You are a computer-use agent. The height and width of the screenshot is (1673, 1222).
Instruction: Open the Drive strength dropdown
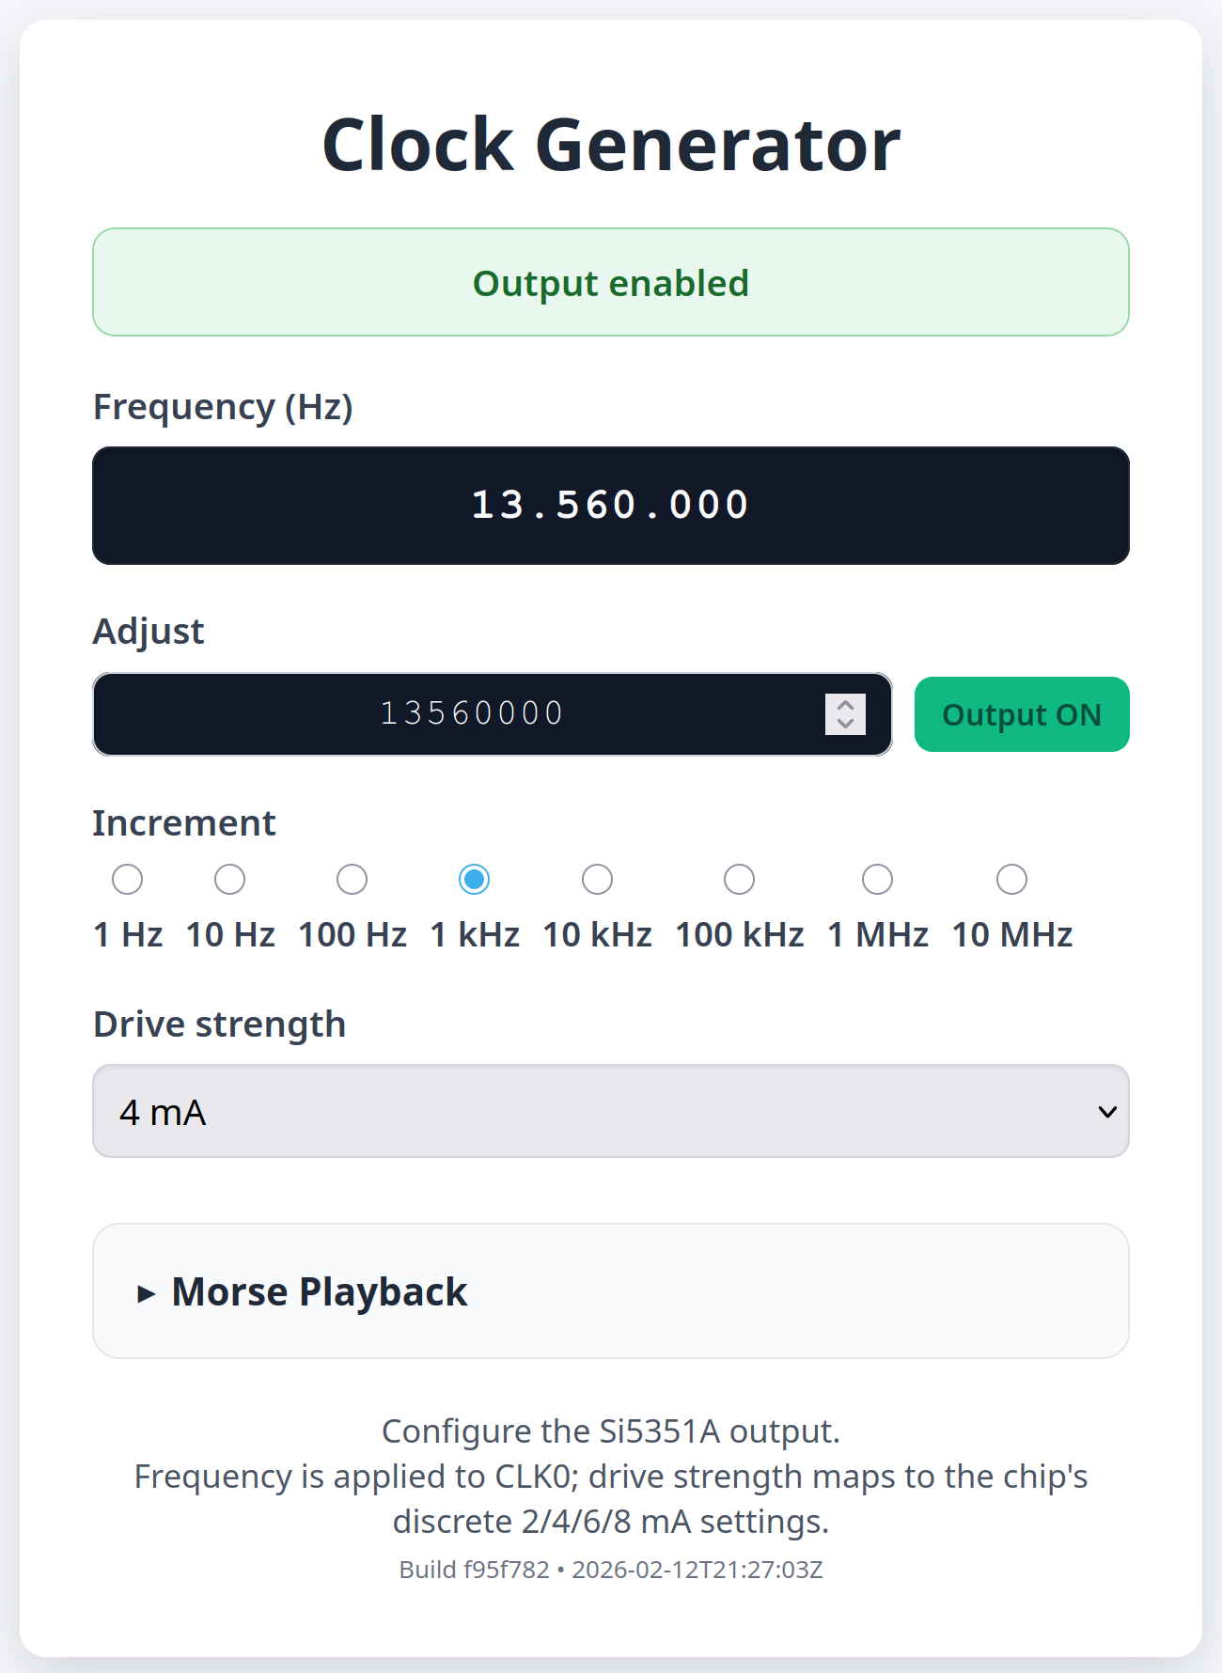[x=611, y=1112]
